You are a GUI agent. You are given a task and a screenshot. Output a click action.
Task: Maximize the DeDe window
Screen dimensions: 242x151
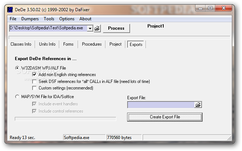point(210,8)
